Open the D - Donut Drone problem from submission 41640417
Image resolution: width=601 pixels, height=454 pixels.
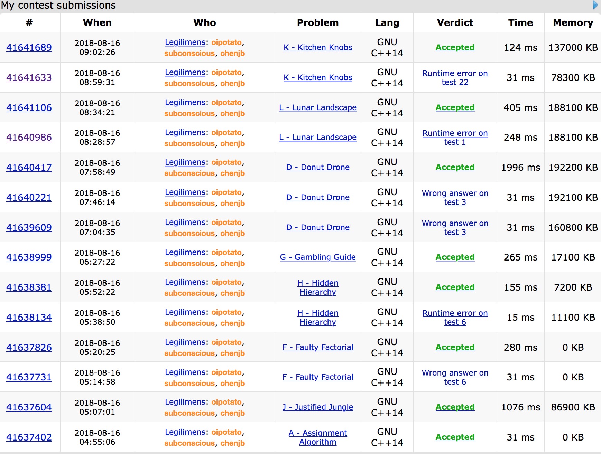click(318, 167)
